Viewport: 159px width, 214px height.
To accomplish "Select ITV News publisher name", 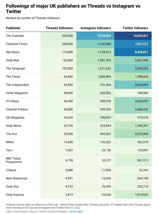I will click(13, 101).
